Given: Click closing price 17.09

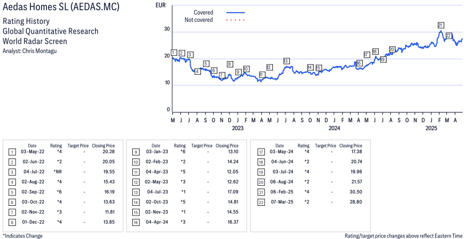Looking at the screenshot, I should pyautogui.click(x=233, y=192).
